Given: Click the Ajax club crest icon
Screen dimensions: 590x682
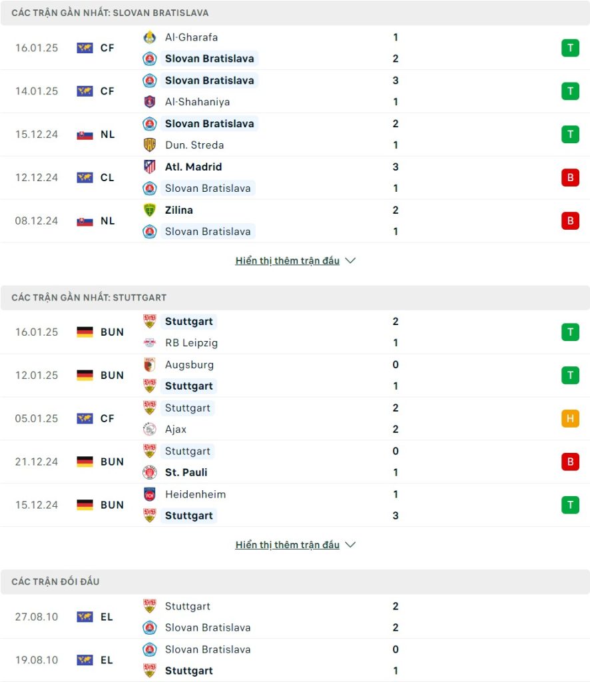Looking at the screenshot, I should [x=150, y=430].
